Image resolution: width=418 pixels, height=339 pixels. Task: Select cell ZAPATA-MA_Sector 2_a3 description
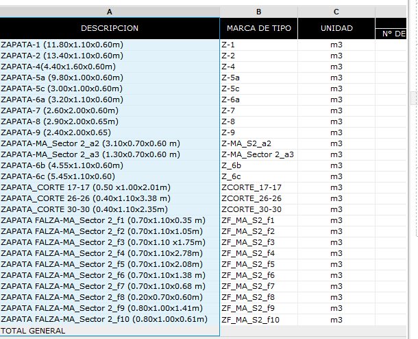click(x=110, y=154)
